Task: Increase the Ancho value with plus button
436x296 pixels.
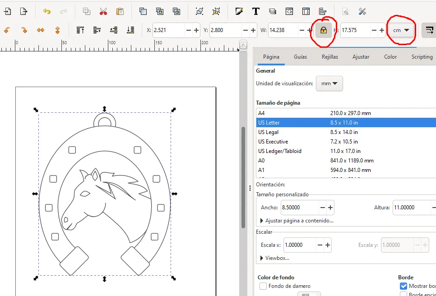Action: pos(330,208)
